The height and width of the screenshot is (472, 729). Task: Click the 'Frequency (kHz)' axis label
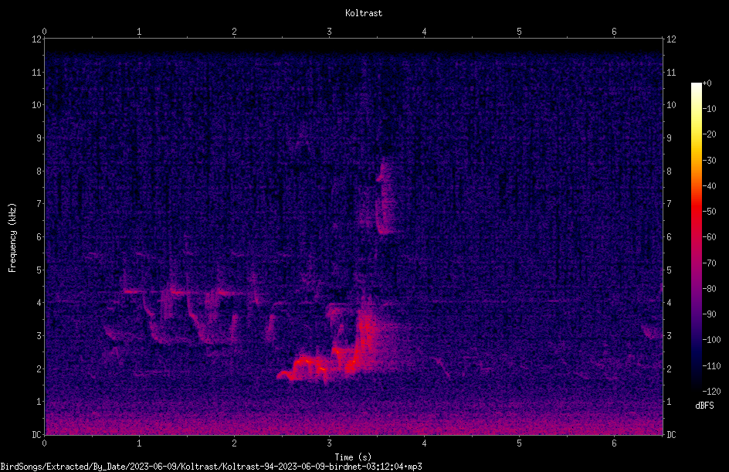click(x=12, y=238)
